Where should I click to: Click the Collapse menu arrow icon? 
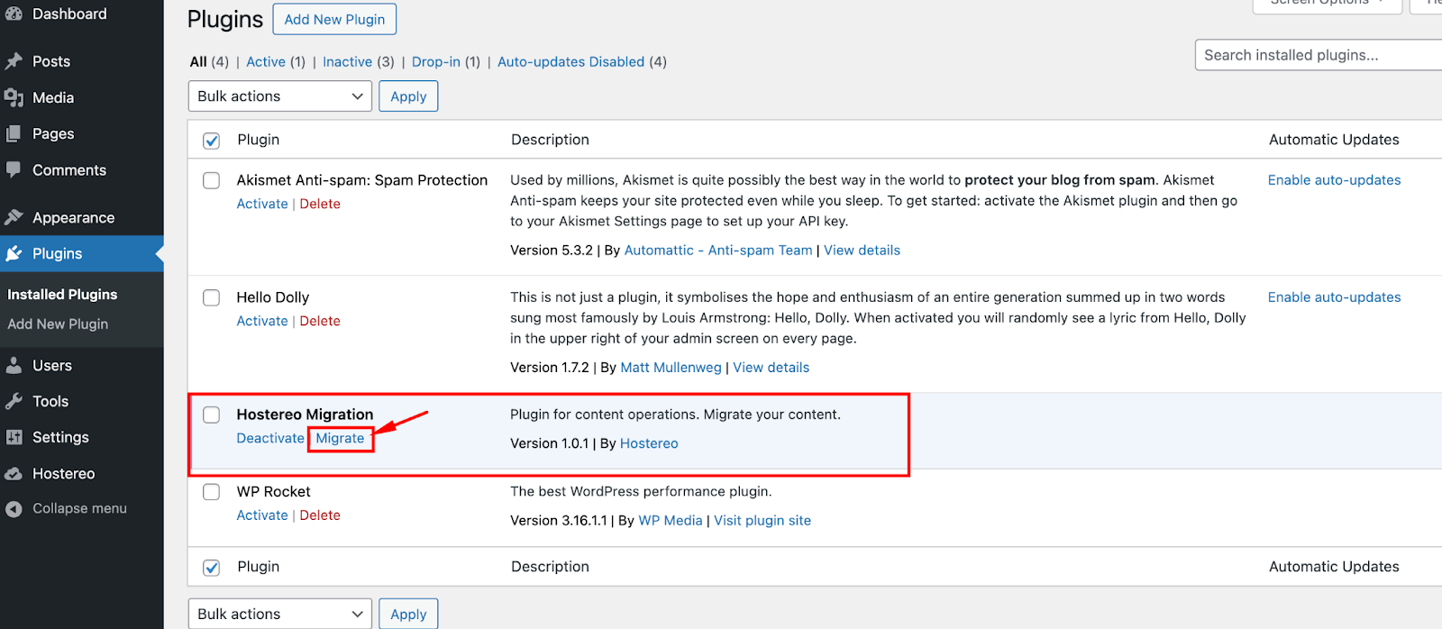(14, 509)
